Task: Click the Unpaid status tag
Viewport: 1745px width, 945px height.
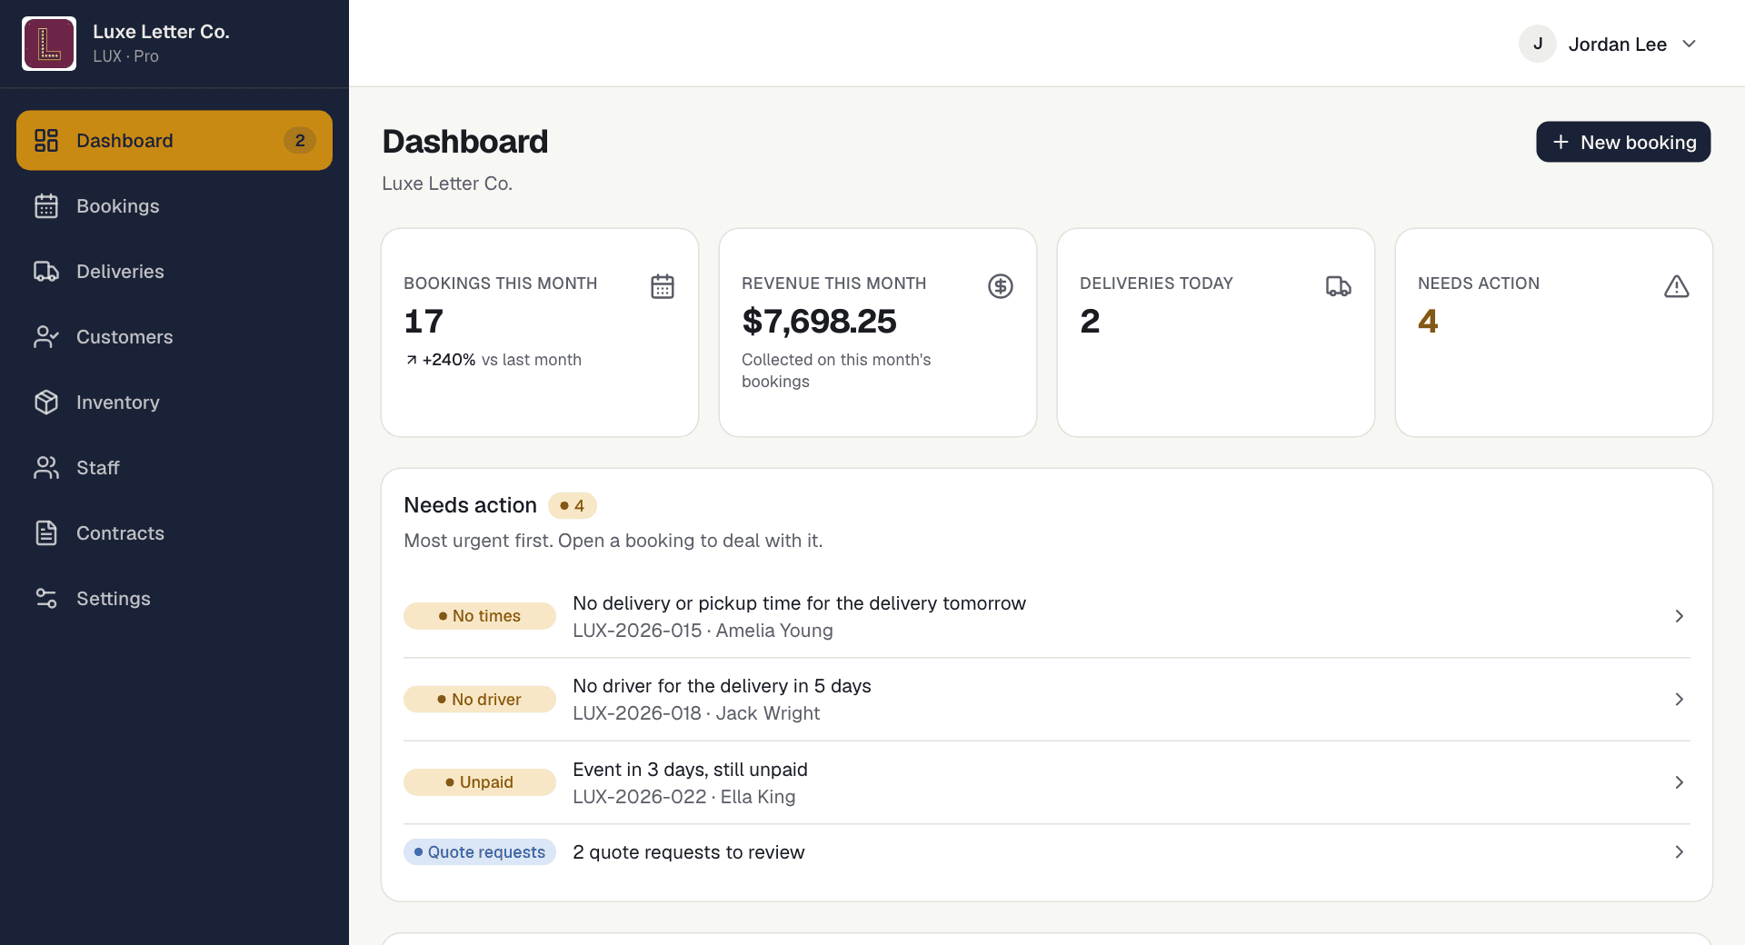Action: point(480,782)
